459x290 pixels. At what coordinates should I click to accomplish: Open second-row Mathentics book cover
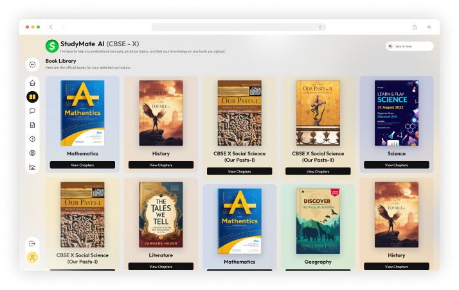pos(239,221)
